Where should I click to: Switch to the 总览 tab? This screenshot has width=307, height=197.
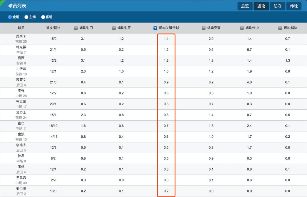pyautogui.click(x=245, y=6)
